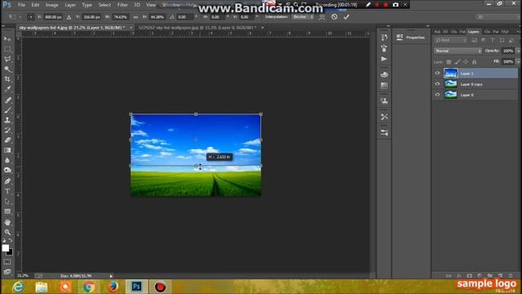Select the Pen tool
Viewport: 522px width, 294px height.
[7, 181]
